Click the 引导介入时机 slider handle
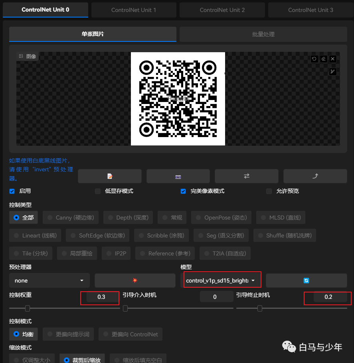354x363 pixels. 125,308
